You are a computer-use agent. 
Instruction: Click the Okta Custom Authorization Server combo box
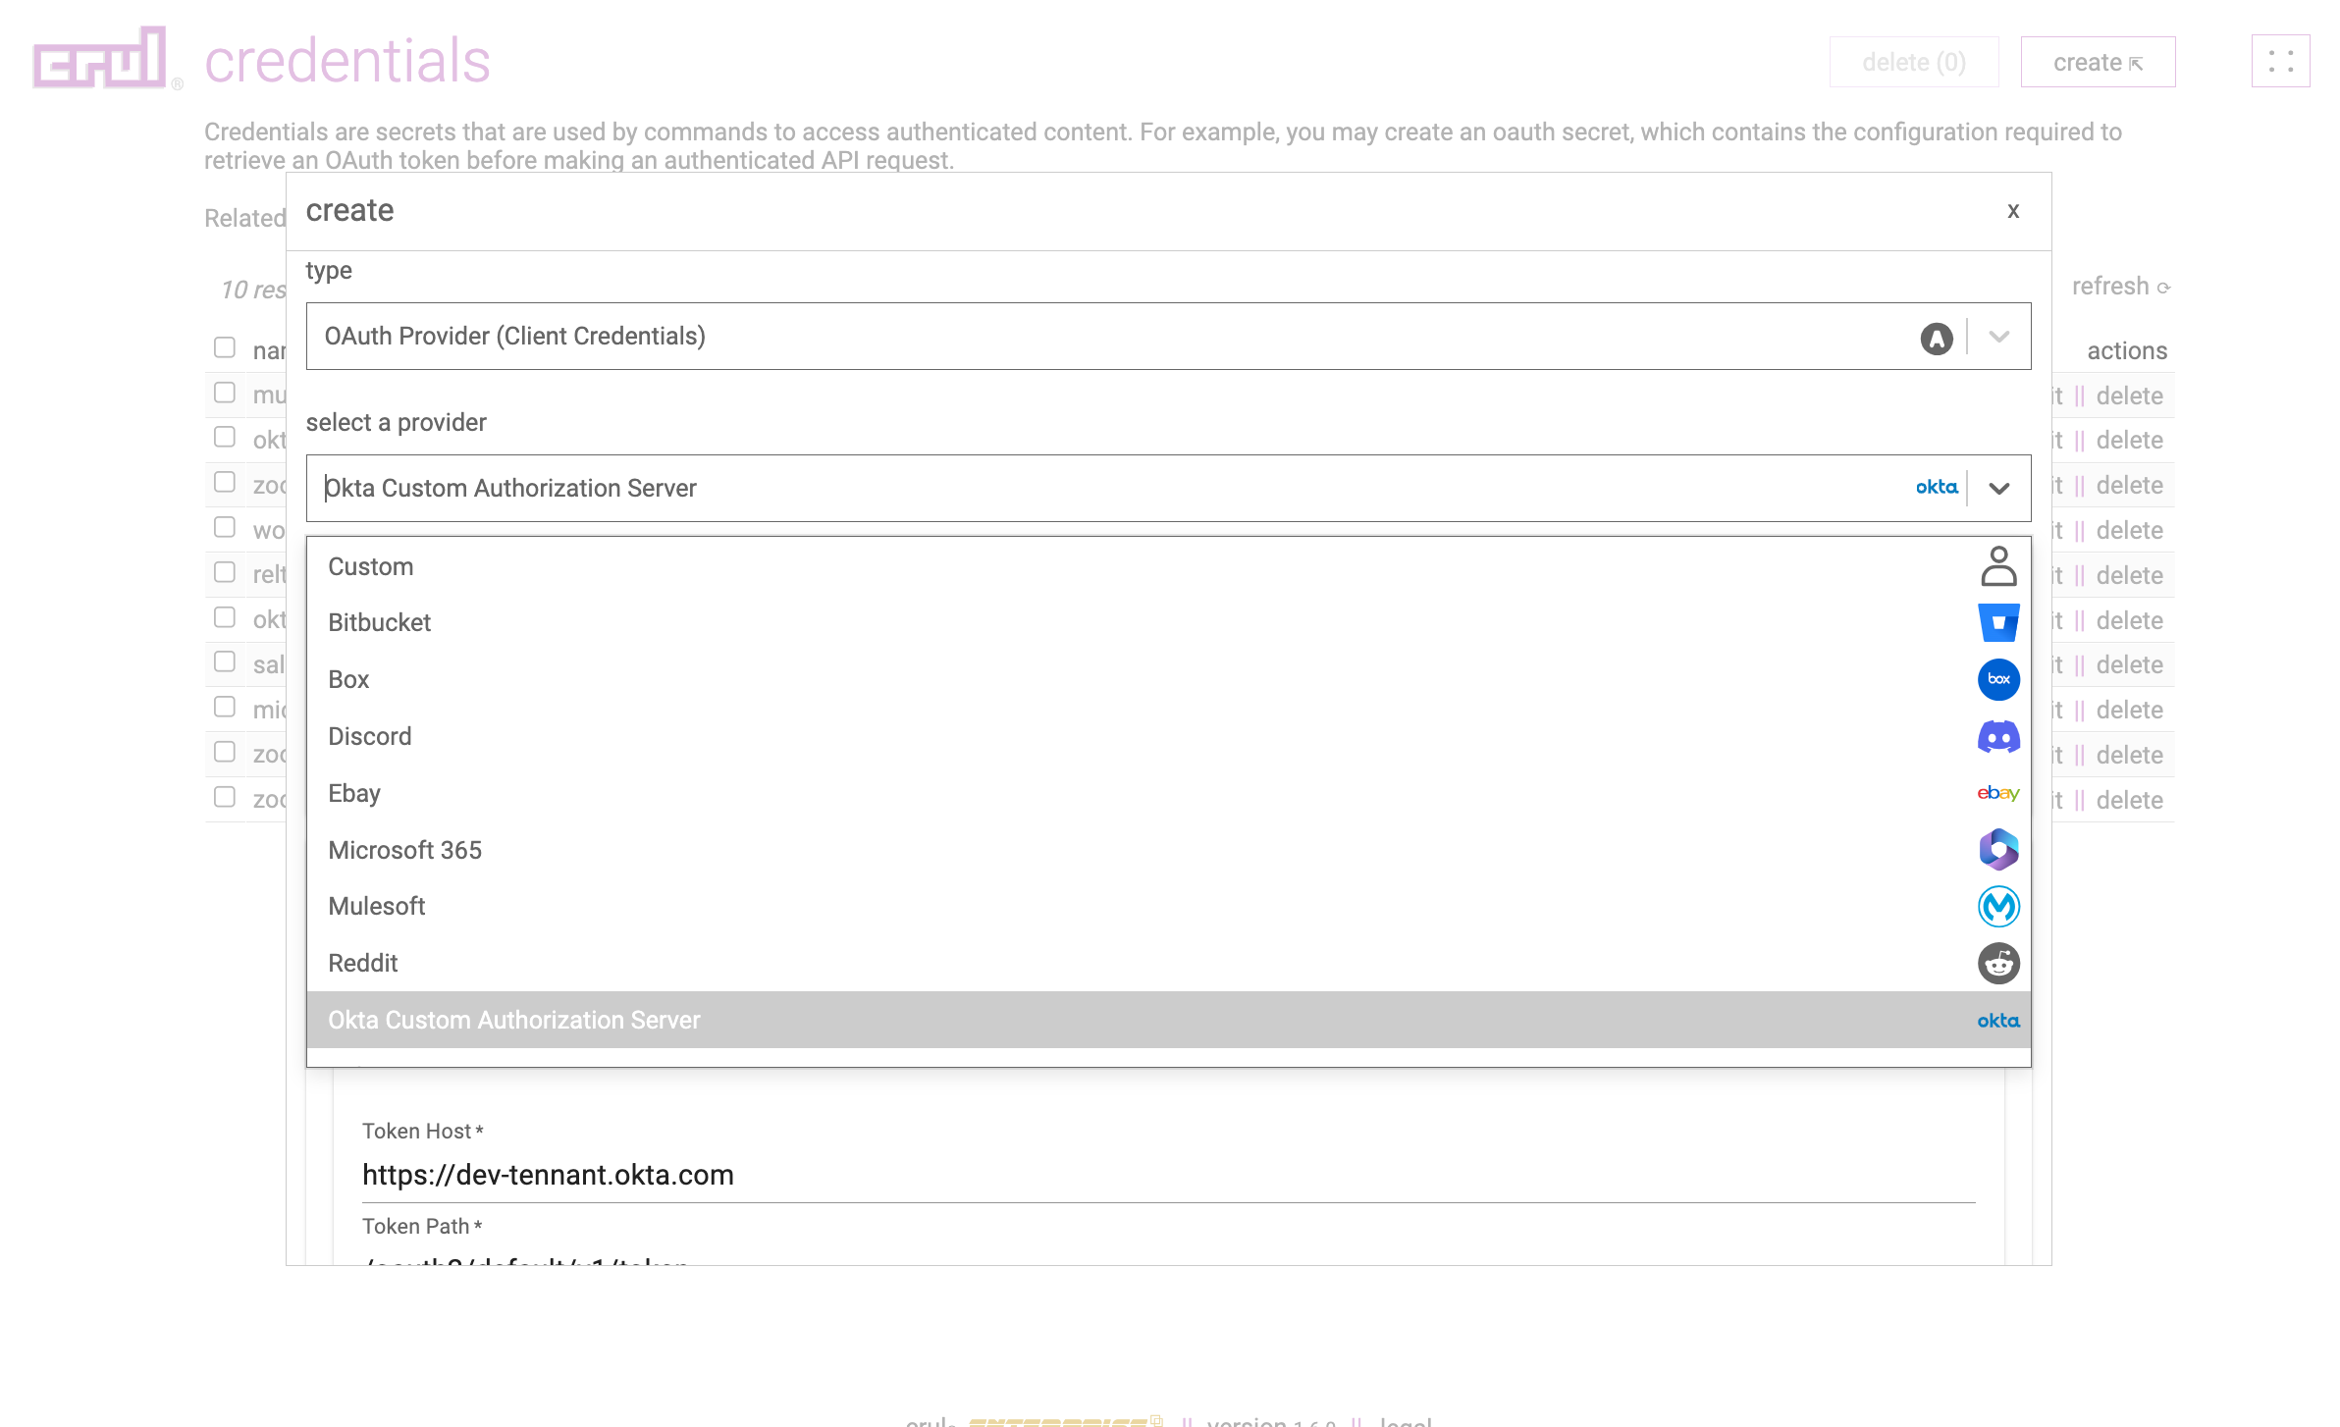point(1168,488)
